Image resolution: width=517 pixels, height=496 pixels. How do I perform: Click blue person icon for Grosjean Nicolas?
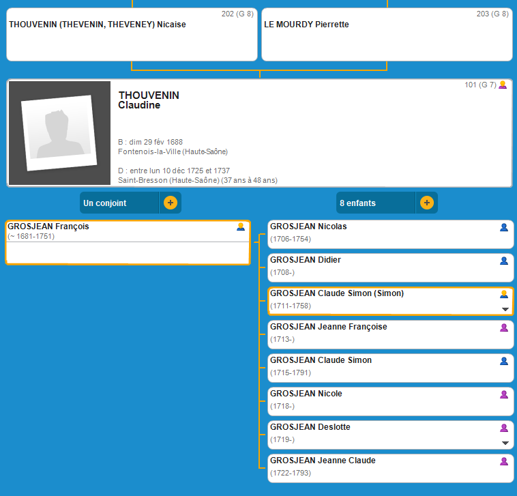[x=504, y=227]
